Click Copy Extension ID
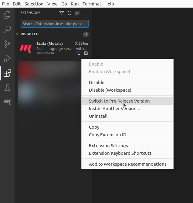Viewport: 193px width, 203px height. pos(107,135)
